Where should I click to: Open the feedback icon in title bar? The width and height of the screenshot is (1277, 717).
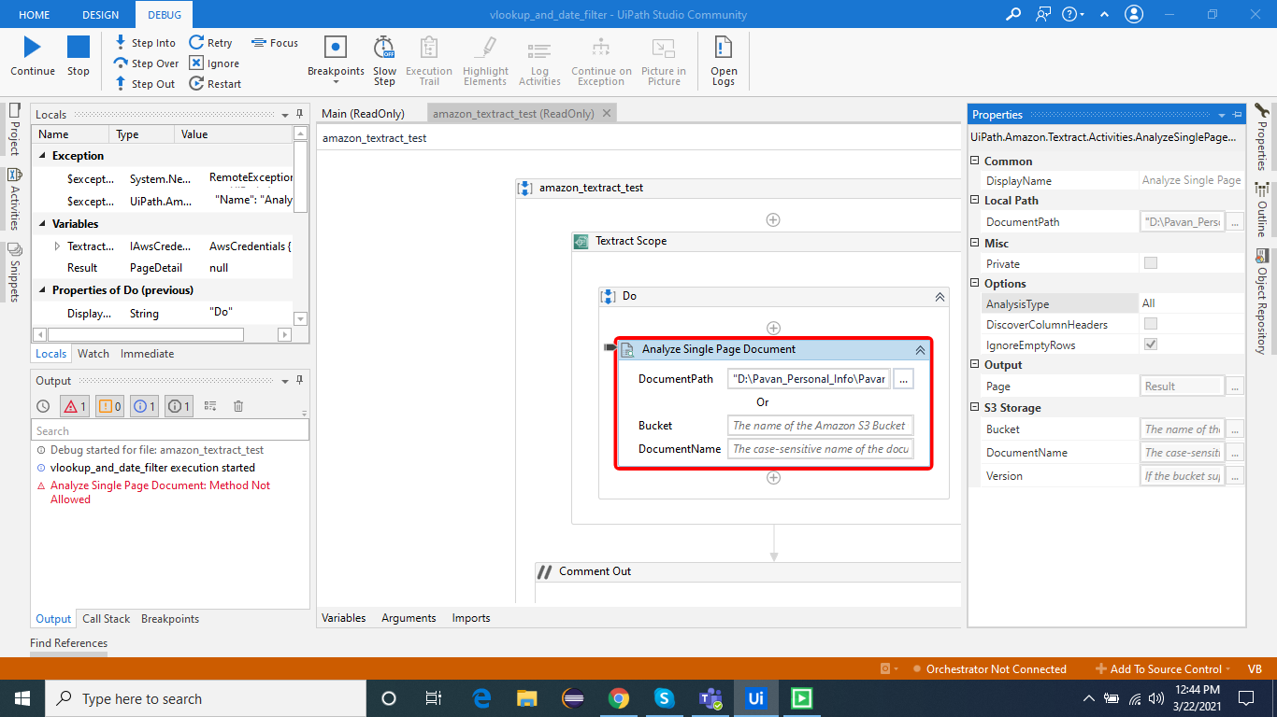pos(1043,14)
